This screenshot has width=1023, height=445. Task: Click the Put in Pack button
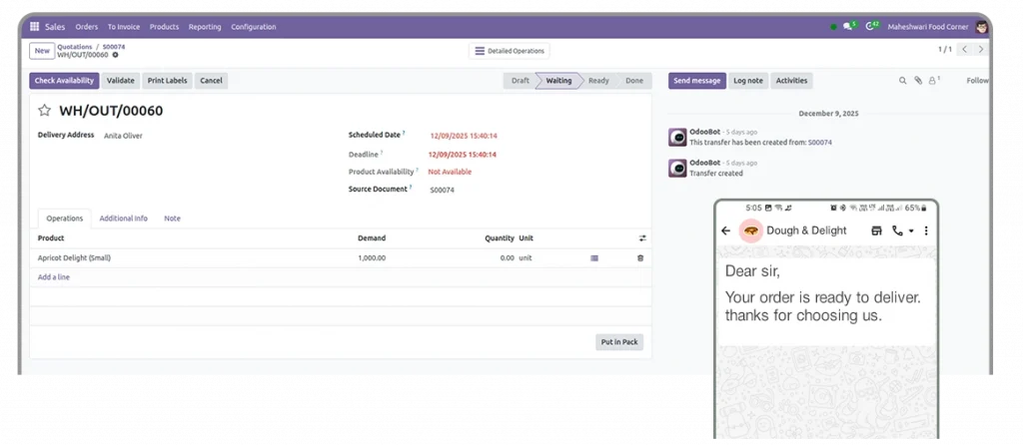pos(619,342)
